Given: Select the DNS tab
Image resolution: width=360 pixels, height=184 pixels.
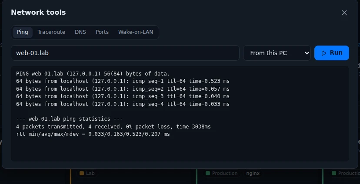Looking at the screenshot, I should tap(80, 32).
